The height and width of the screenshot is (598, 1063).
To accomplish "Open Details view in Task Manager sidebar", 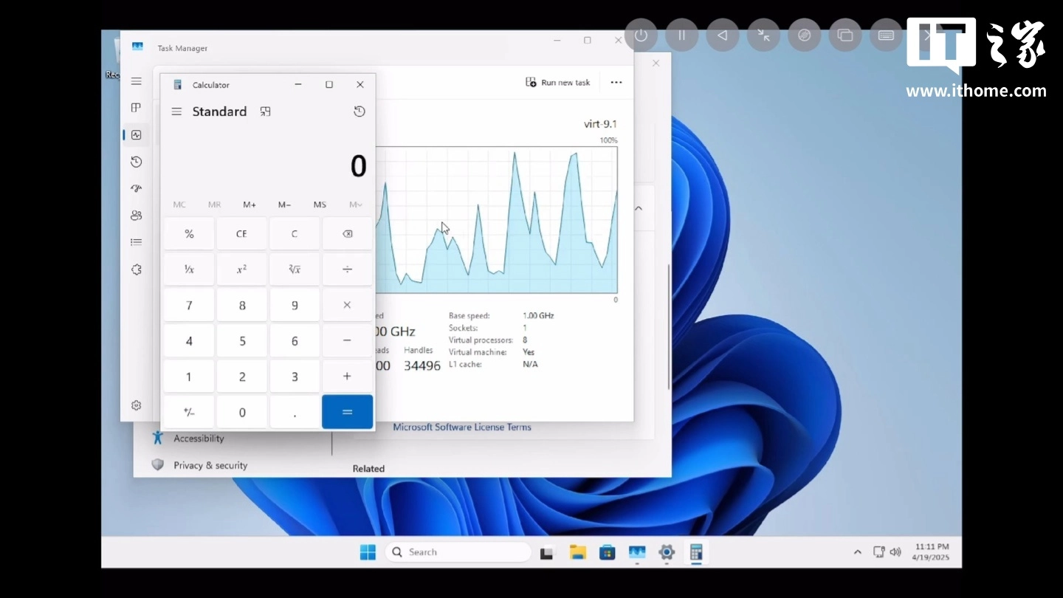I will tap(136, 241).
